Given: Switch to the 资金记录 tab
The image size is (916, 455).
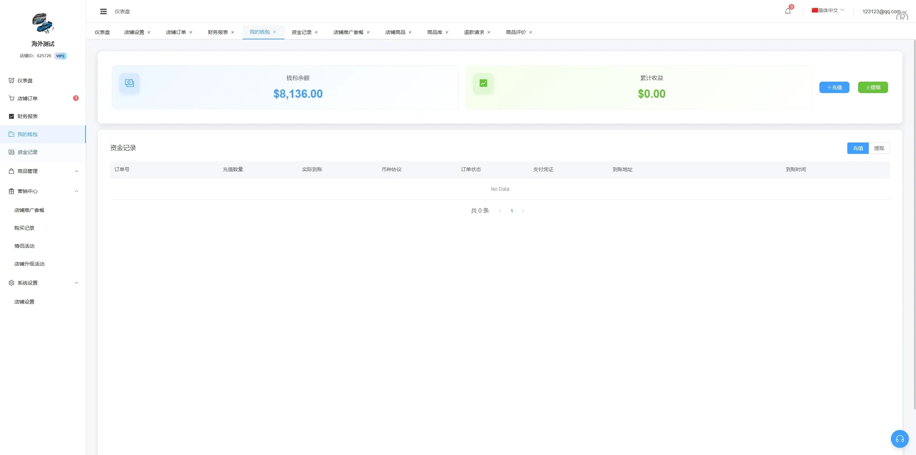Looking at the screenshot, I should (301, 32).
